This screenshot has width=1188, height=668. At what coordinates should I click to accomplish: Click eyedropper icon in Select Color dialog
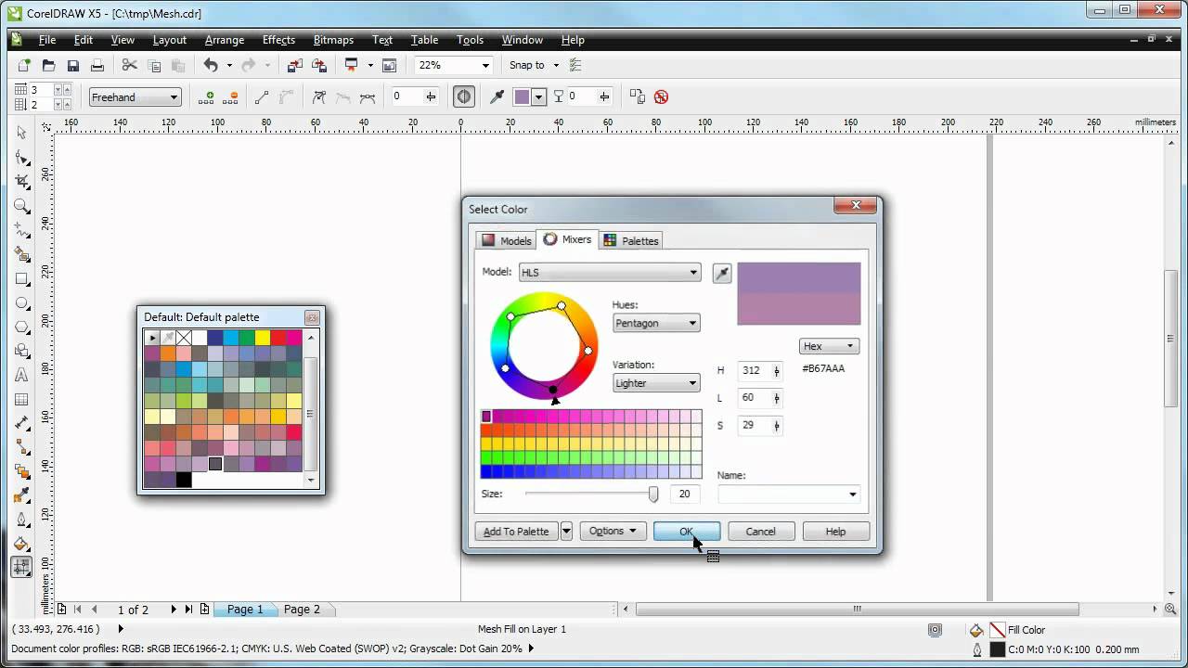722,273
